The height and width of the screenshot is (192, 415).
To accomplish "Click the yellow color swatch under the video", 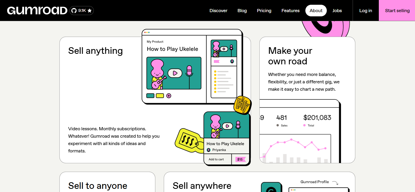I will 160,96.
